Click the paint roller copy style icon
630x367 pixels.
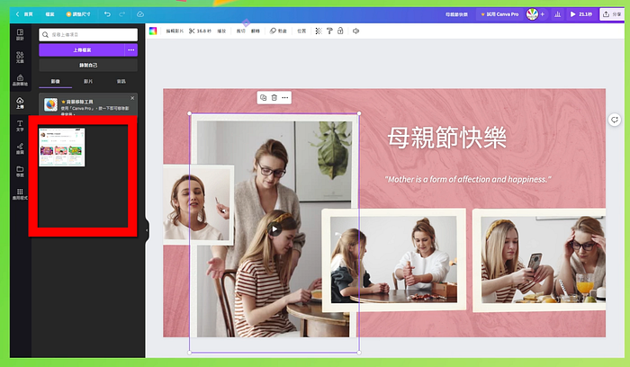coord(329,31)
